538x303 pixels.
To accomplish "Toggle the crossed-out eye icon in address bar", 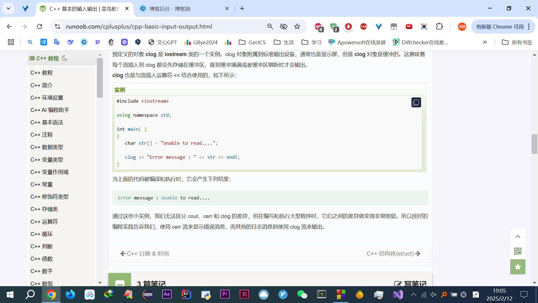I will tap(284, 27).
